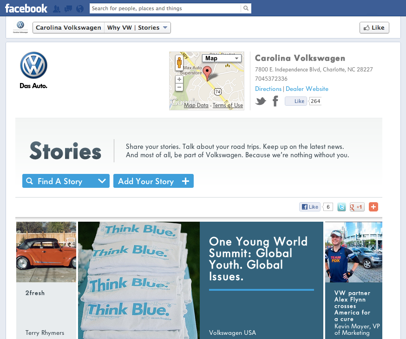Like the page using top Like button
This screenshot has height=339, width=406.
click(374, 28)
